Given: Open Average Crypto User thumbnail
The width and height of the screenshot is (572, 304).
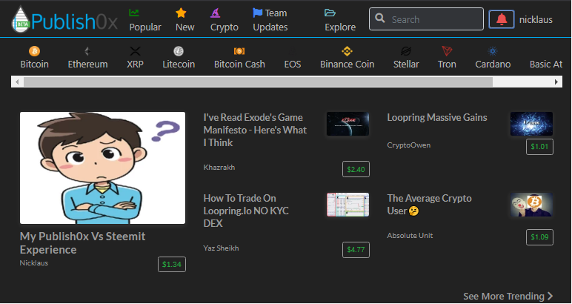Looking at the screenshot, I should (x=531, y=205).
